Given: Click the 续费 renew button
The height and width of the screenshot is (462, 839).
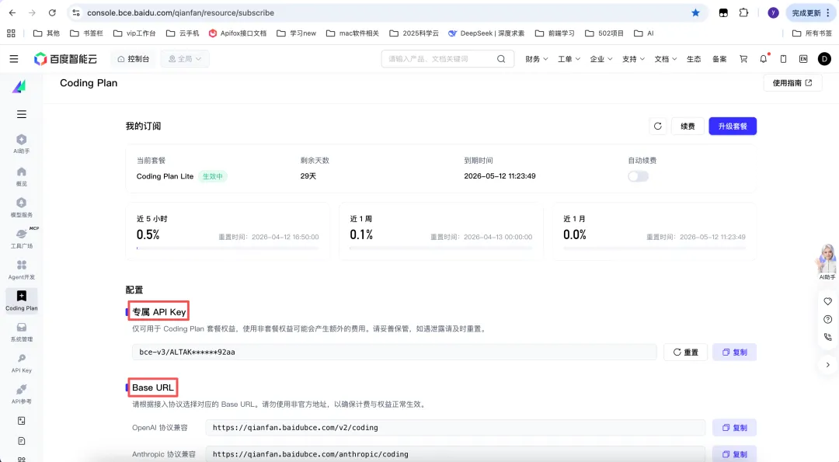Looking at the screenshot, I should point(688,127).
